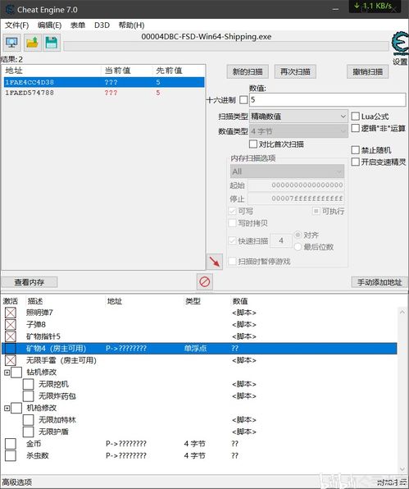Click the 新的扫描 button
The width and height of the screenshot is (409, 489).
point(248,71)
